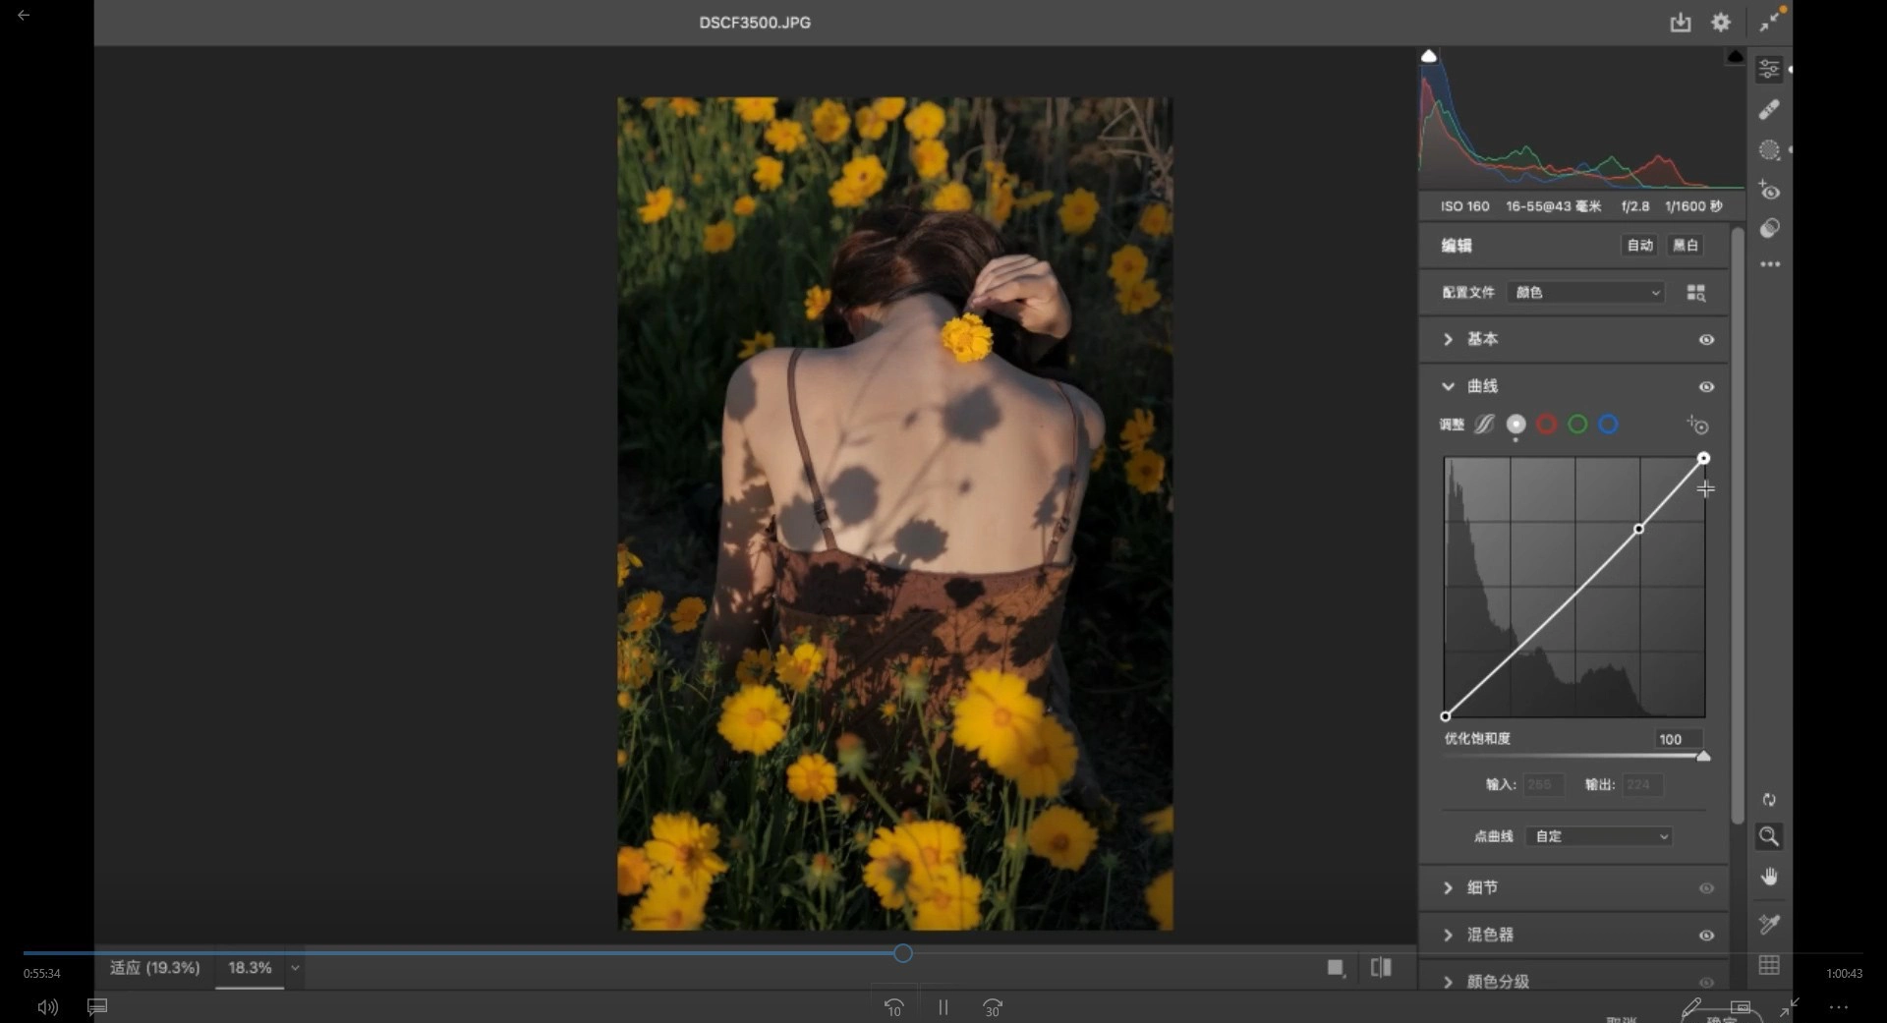Open Camera Raw preferences gear

click(x=1721, y=22)
